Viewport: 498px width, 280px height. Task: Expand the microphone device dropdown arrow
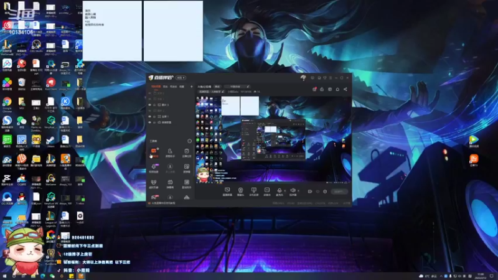click(x=284, y=191)
